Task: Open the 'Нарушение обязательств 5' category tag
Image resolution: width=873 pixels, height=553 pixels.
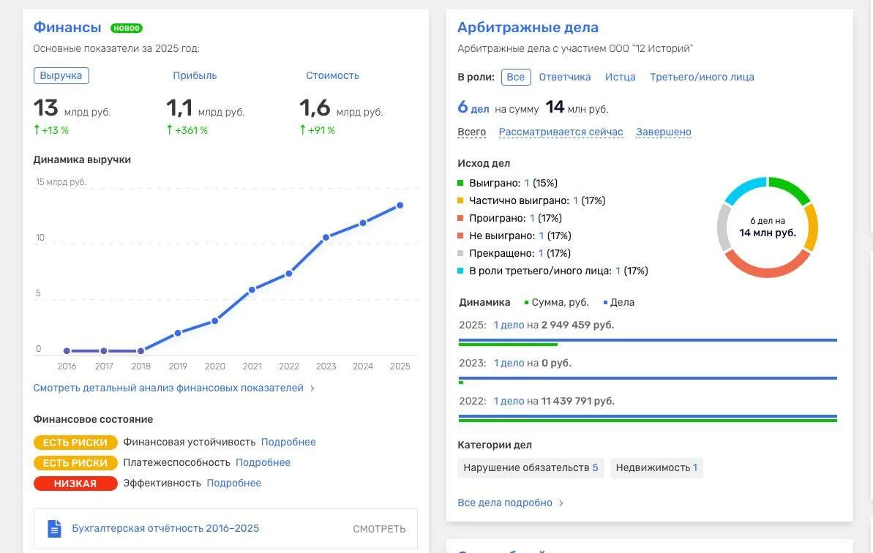Action: pos(531,468)
